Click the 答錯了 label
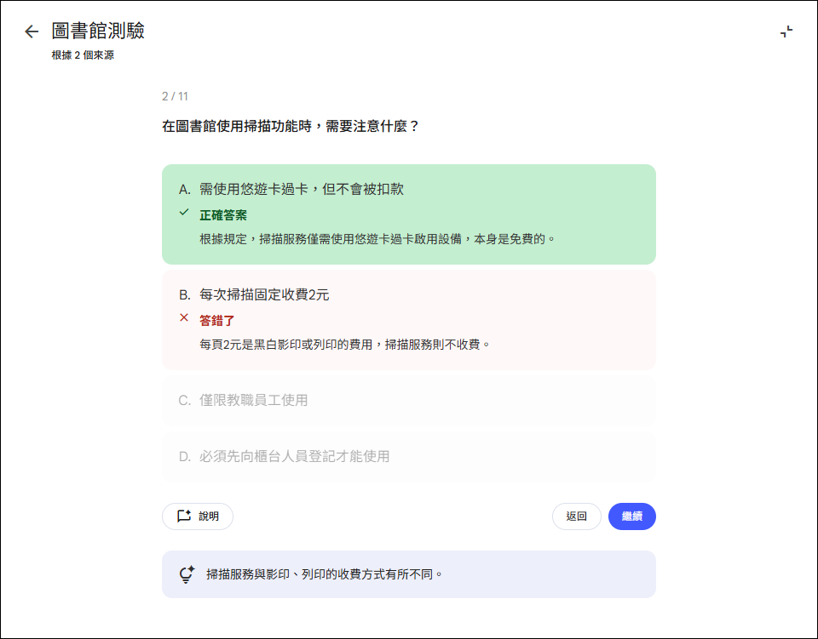Screen dimensions: 818x639 coord(216,321)
